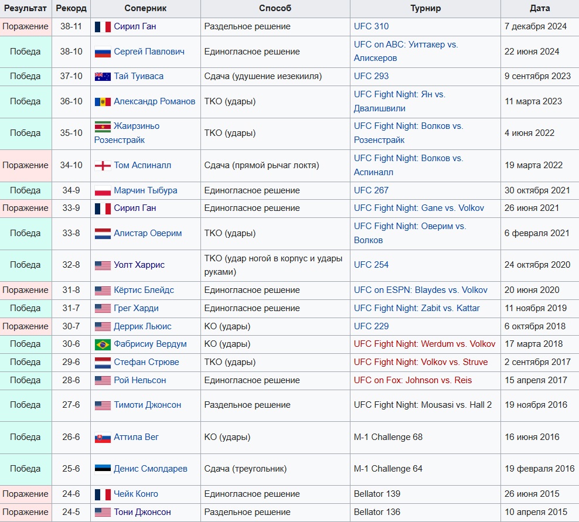Open the Том Аспиналл fighter link

[x=142, y=165]
